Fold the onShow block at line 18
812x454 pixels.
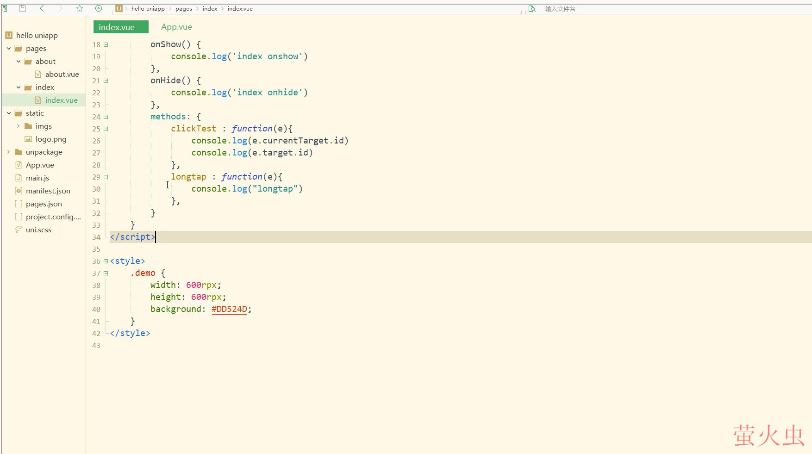point(106,44)
